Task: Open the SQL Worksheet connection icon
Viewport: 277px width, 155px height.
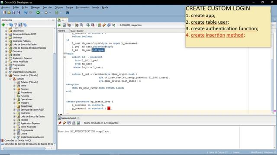Action: tap(57, 12)
